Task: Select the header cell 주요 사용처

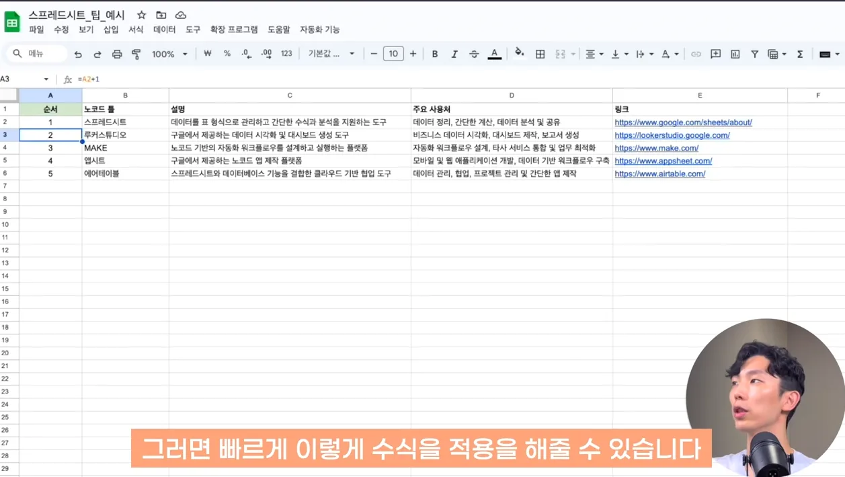Action: (512, 109)
